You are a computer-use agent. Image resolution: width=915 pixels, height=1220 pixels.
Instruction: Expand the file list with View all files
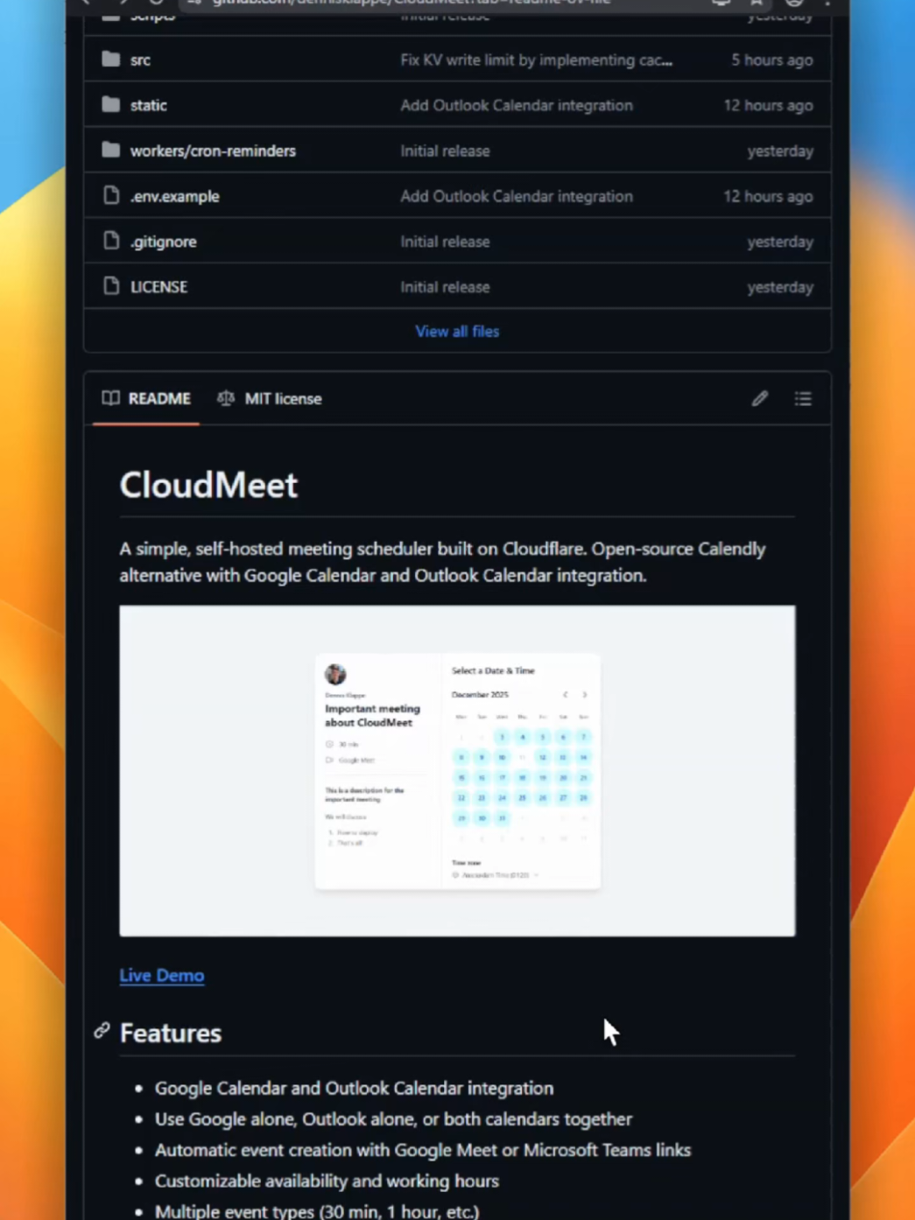click(456, 331)
